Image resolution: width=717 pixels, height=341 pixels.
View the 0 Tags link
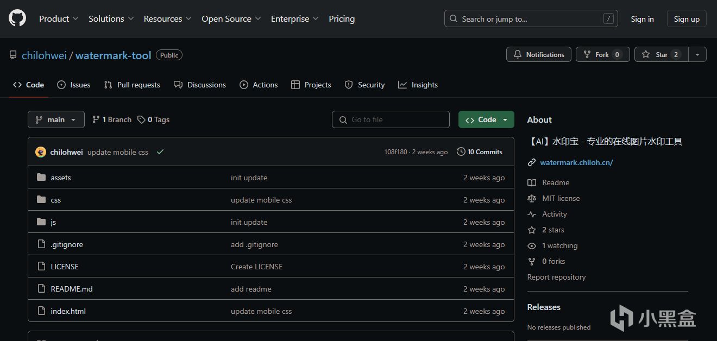click(x=153, y=119)
